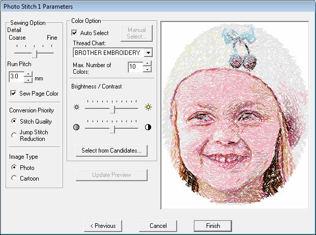Choose Photo image type
Image resolution: width=316 pixels, height=235 pixels.
(x=14, y=167)
